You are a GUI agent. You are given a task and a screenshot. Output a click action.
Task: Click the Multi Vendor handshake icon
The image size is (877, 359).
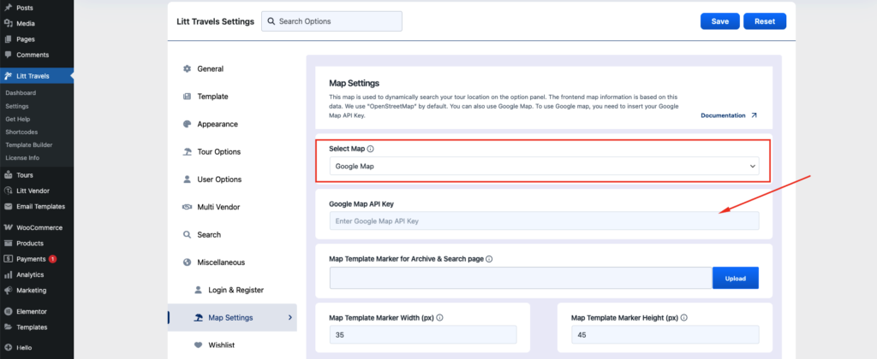(187, 207)
